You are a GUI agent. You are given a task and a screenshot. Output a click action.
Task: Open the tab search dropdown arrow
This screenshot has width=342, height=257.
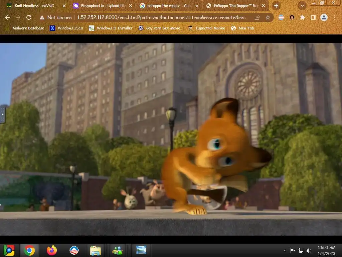coord(302,6)
